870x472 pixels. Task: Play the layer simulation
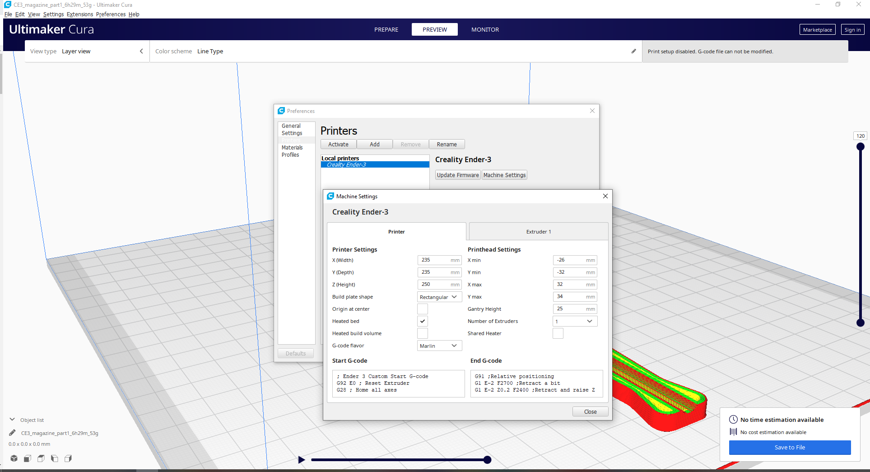[x=302, y=460]
